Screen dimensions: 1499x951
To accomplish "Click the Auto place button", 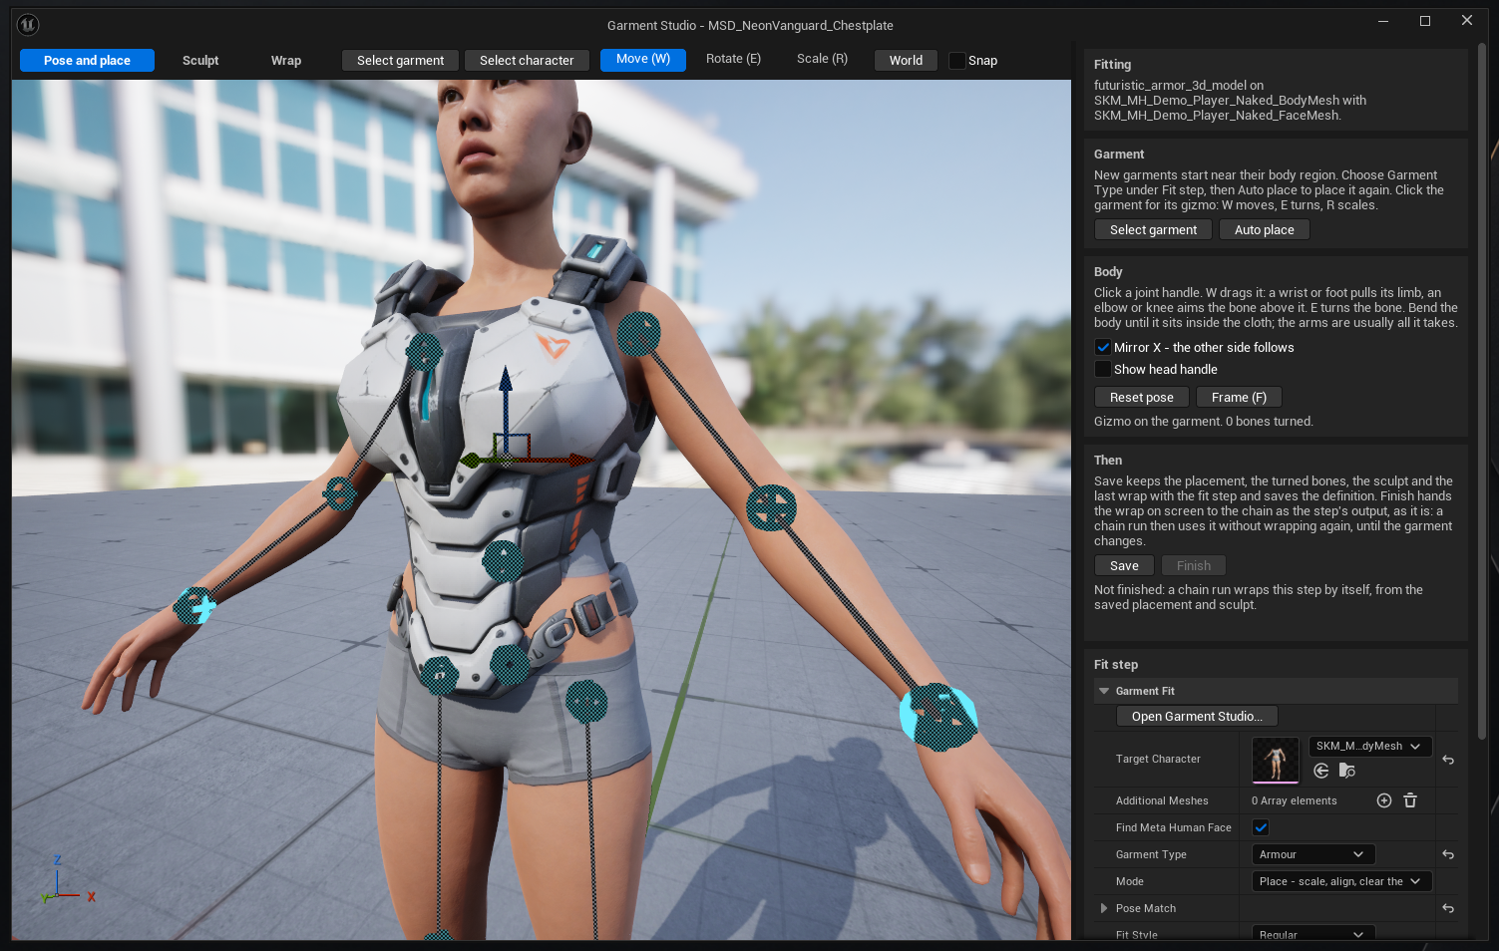I will pos(1265,229).
